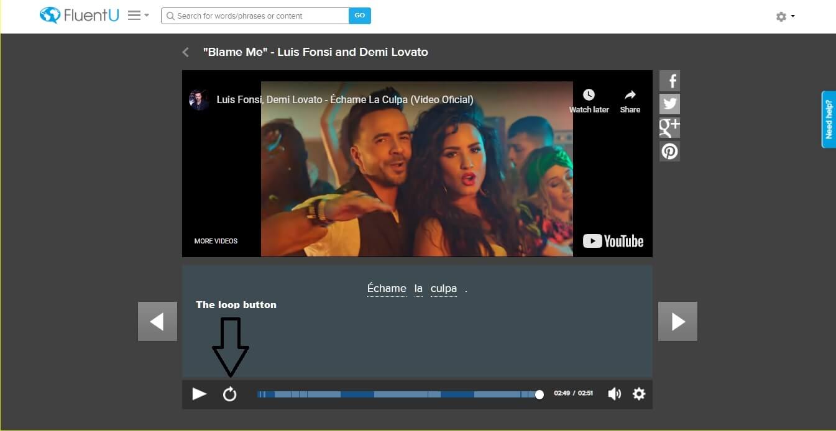The height and width of the screenshot is (431, 836).
Task: Open the top-right gear settings dropdown
Action: coord(785,17)
